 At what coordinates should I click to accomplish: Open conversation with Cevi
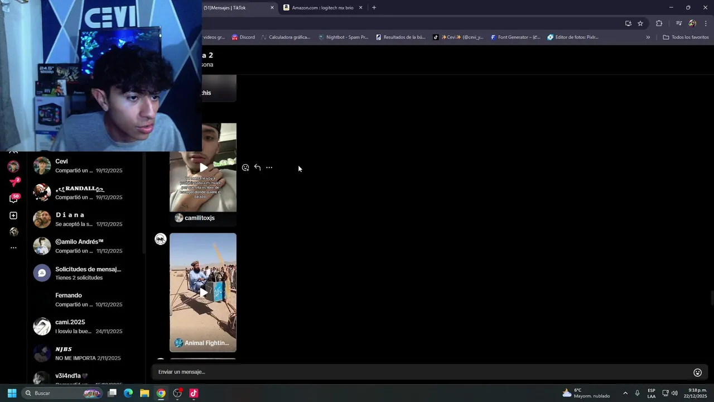coord(86,166)
